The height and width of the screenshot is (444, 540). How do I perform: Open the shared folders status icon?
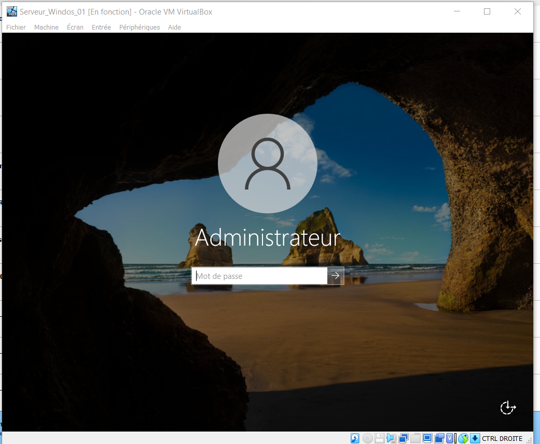click(x=416, y=438)
